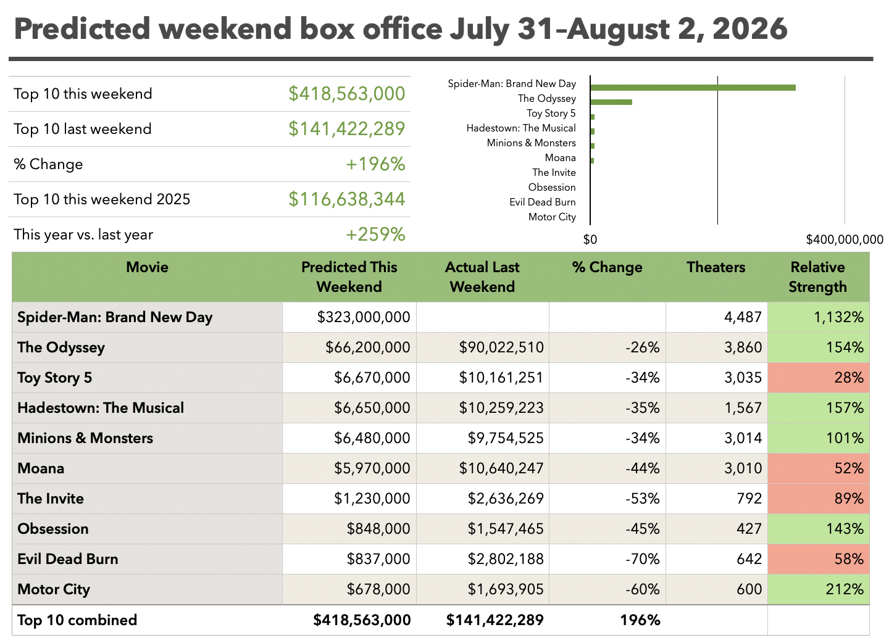Click 'Evil Dead Burn' label in the bar chart
Viewport: 889px width, 643px height.
543,202
